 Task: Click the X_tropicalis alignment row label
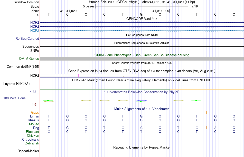pos(30,140)
